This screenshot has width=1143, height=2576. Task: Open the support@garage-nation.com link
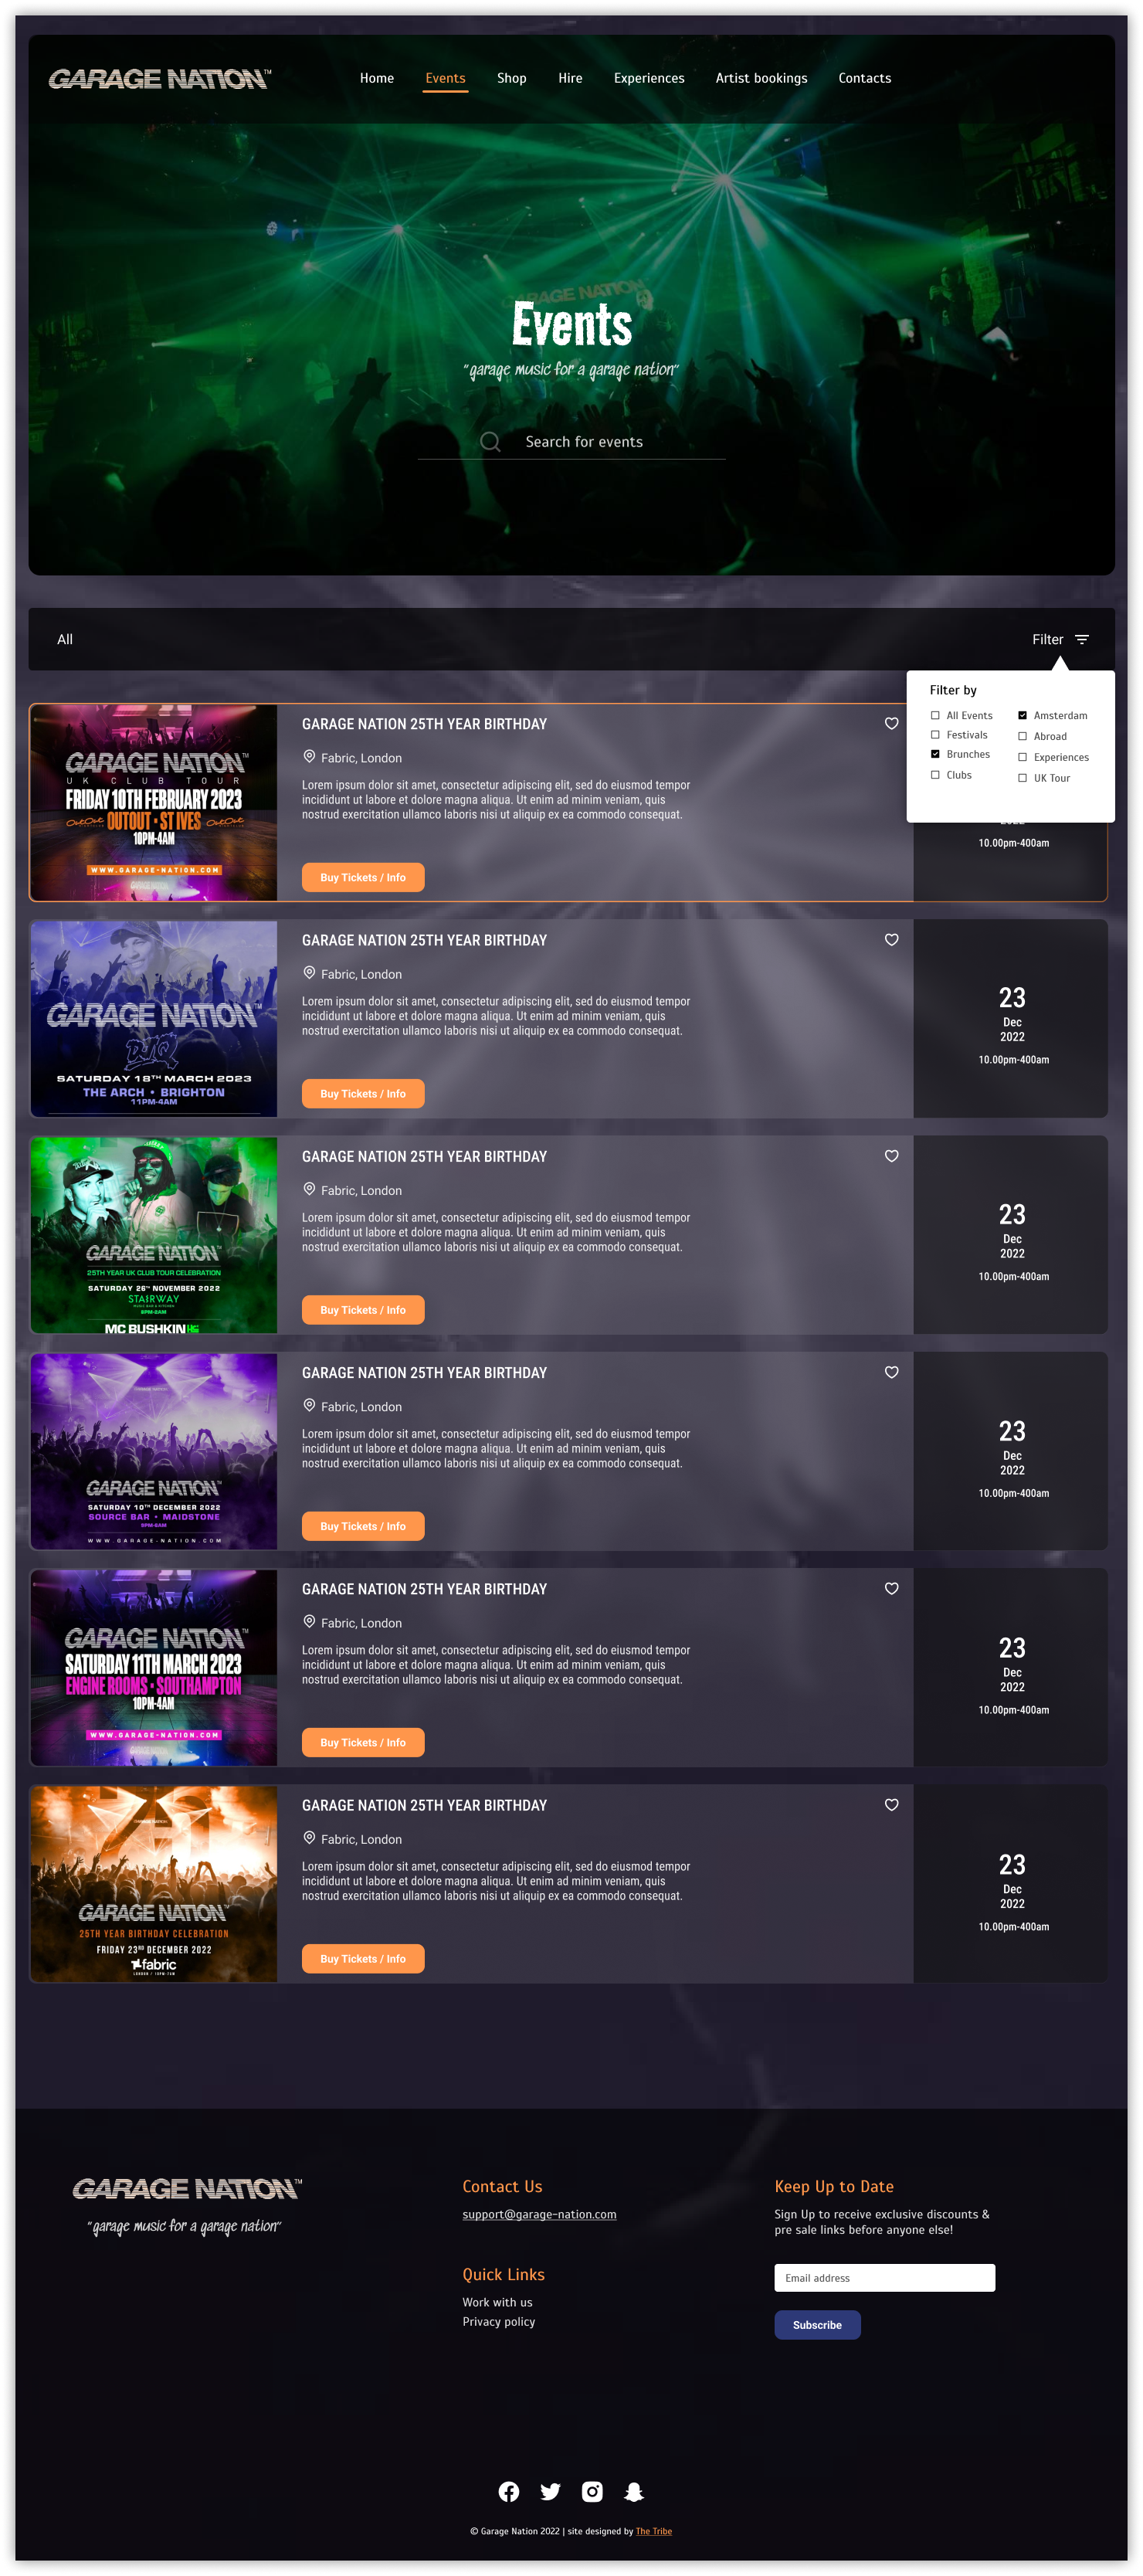[x=539, y=2214]
